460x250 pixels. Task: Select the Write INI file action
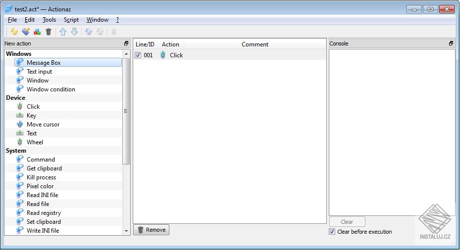43,230
